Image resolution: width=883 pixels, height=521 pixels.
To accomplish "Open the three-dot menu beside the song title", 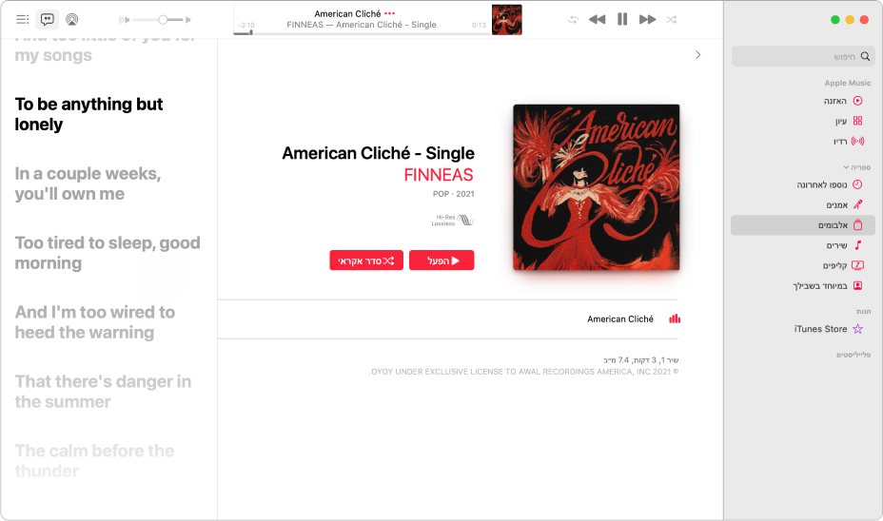I will pos(390,13).
